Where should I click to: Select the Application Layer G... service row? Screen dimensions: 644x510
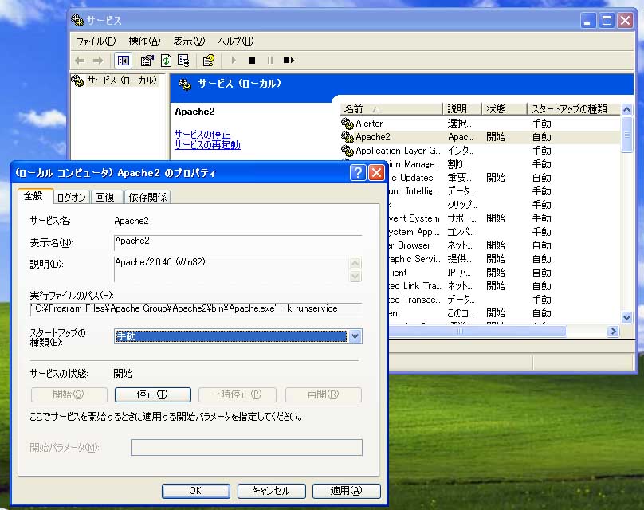[x=398, y=151]
